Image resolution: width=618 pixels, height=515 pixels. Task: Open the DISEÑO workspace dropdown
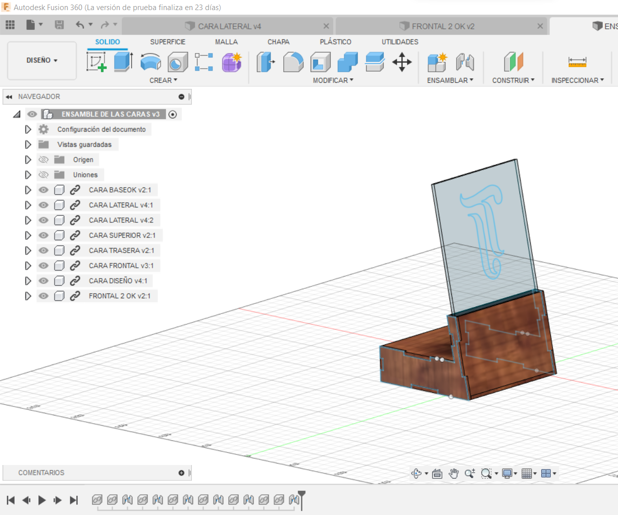(42, 60)
